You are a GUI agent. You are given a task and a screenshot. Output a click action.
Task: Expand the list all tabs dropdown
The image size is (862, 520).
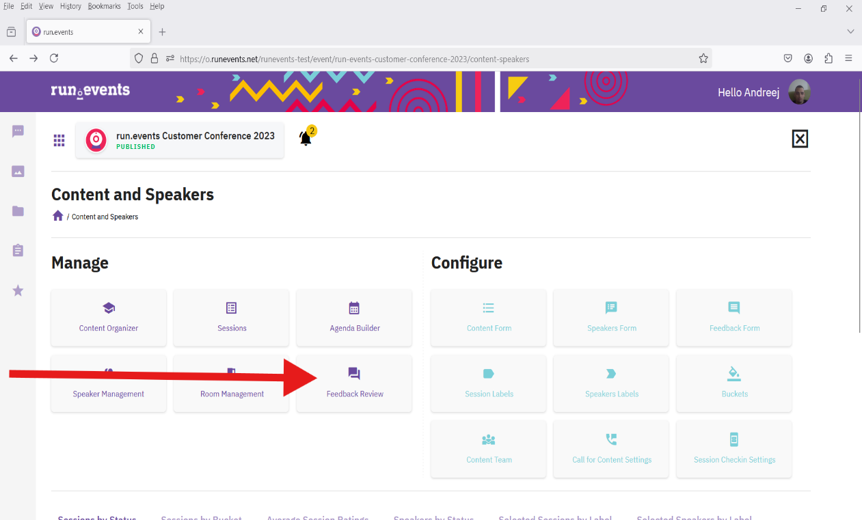(x=850, y=31)
